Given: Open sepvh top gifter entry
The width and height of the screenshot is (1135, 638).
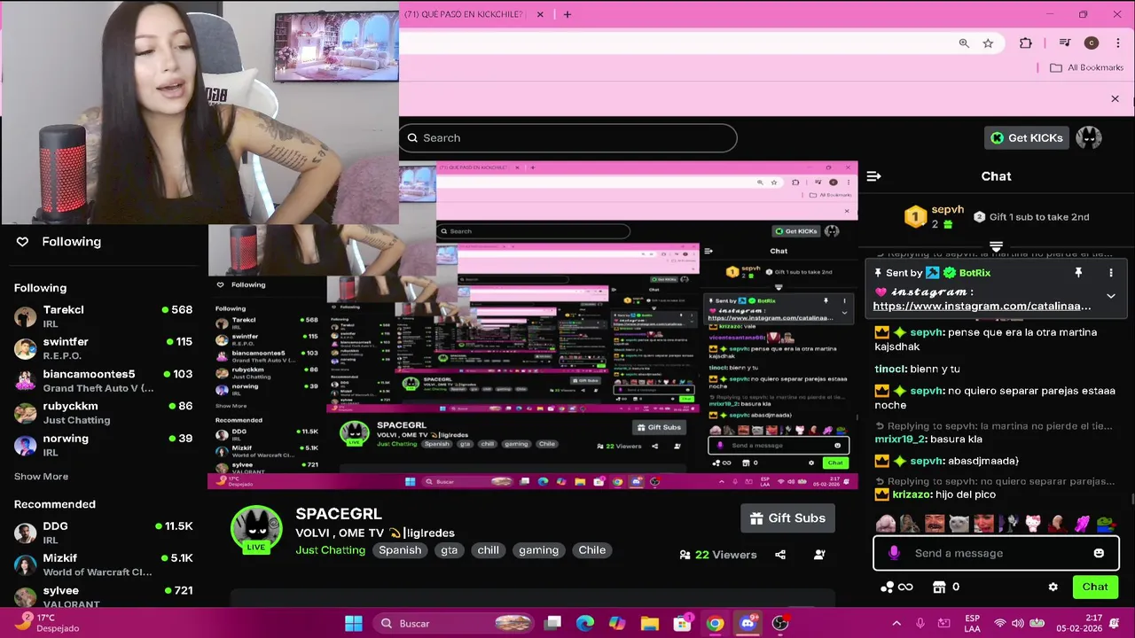Looking at the screenshot, I should coord(935,216).
